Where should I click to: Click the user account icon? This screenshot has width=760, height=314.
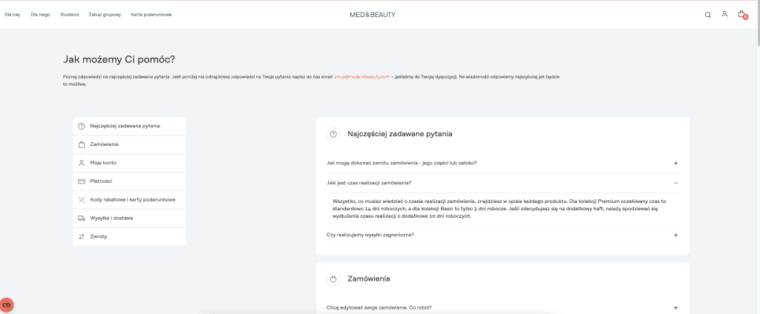[724, 14]
